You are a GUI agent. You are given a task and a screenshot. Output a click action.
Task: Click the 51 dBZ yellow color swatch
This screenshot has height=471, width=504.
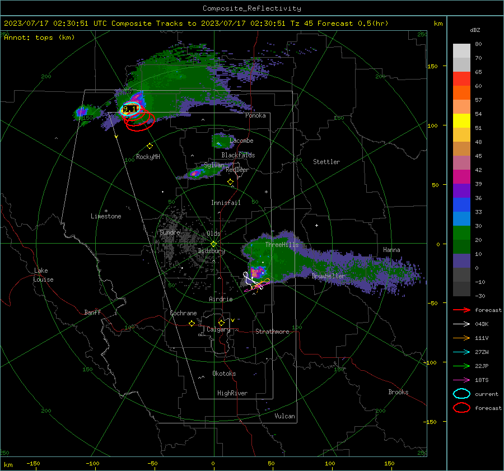click(x=461, y=120)
